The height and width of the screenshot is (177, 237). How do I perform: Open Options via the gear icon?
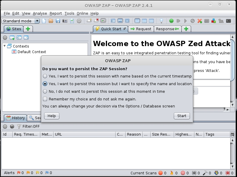point(79,21)
